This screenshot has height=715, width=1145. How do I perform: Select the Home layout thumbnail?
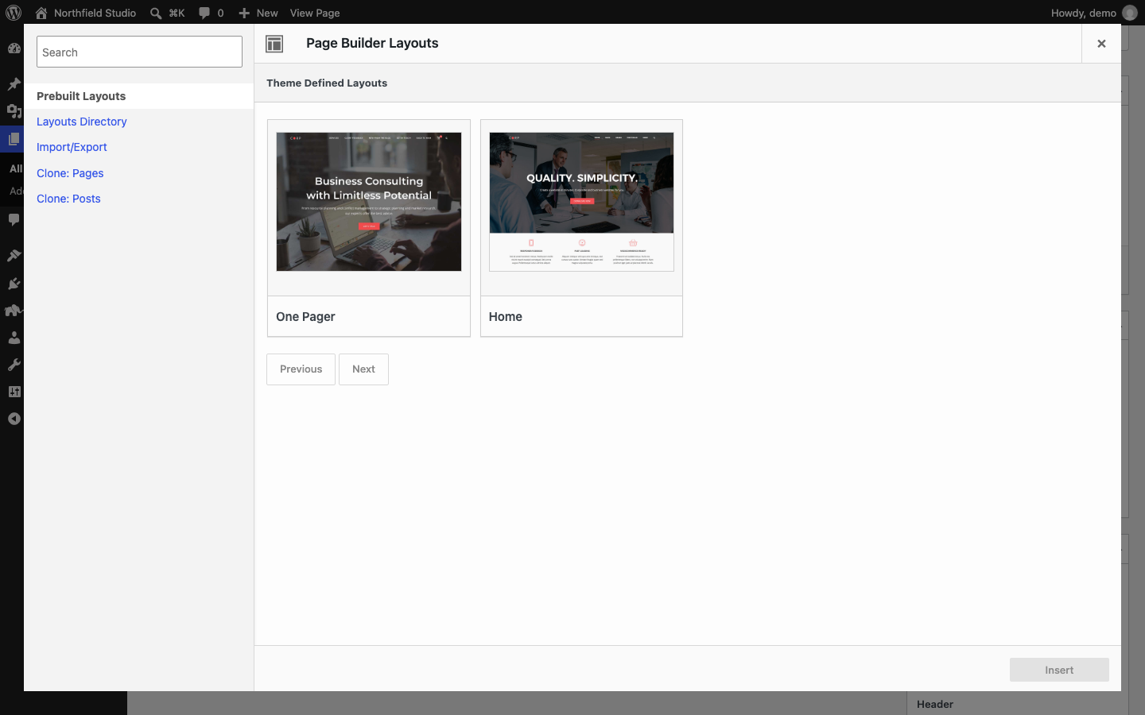581,202
